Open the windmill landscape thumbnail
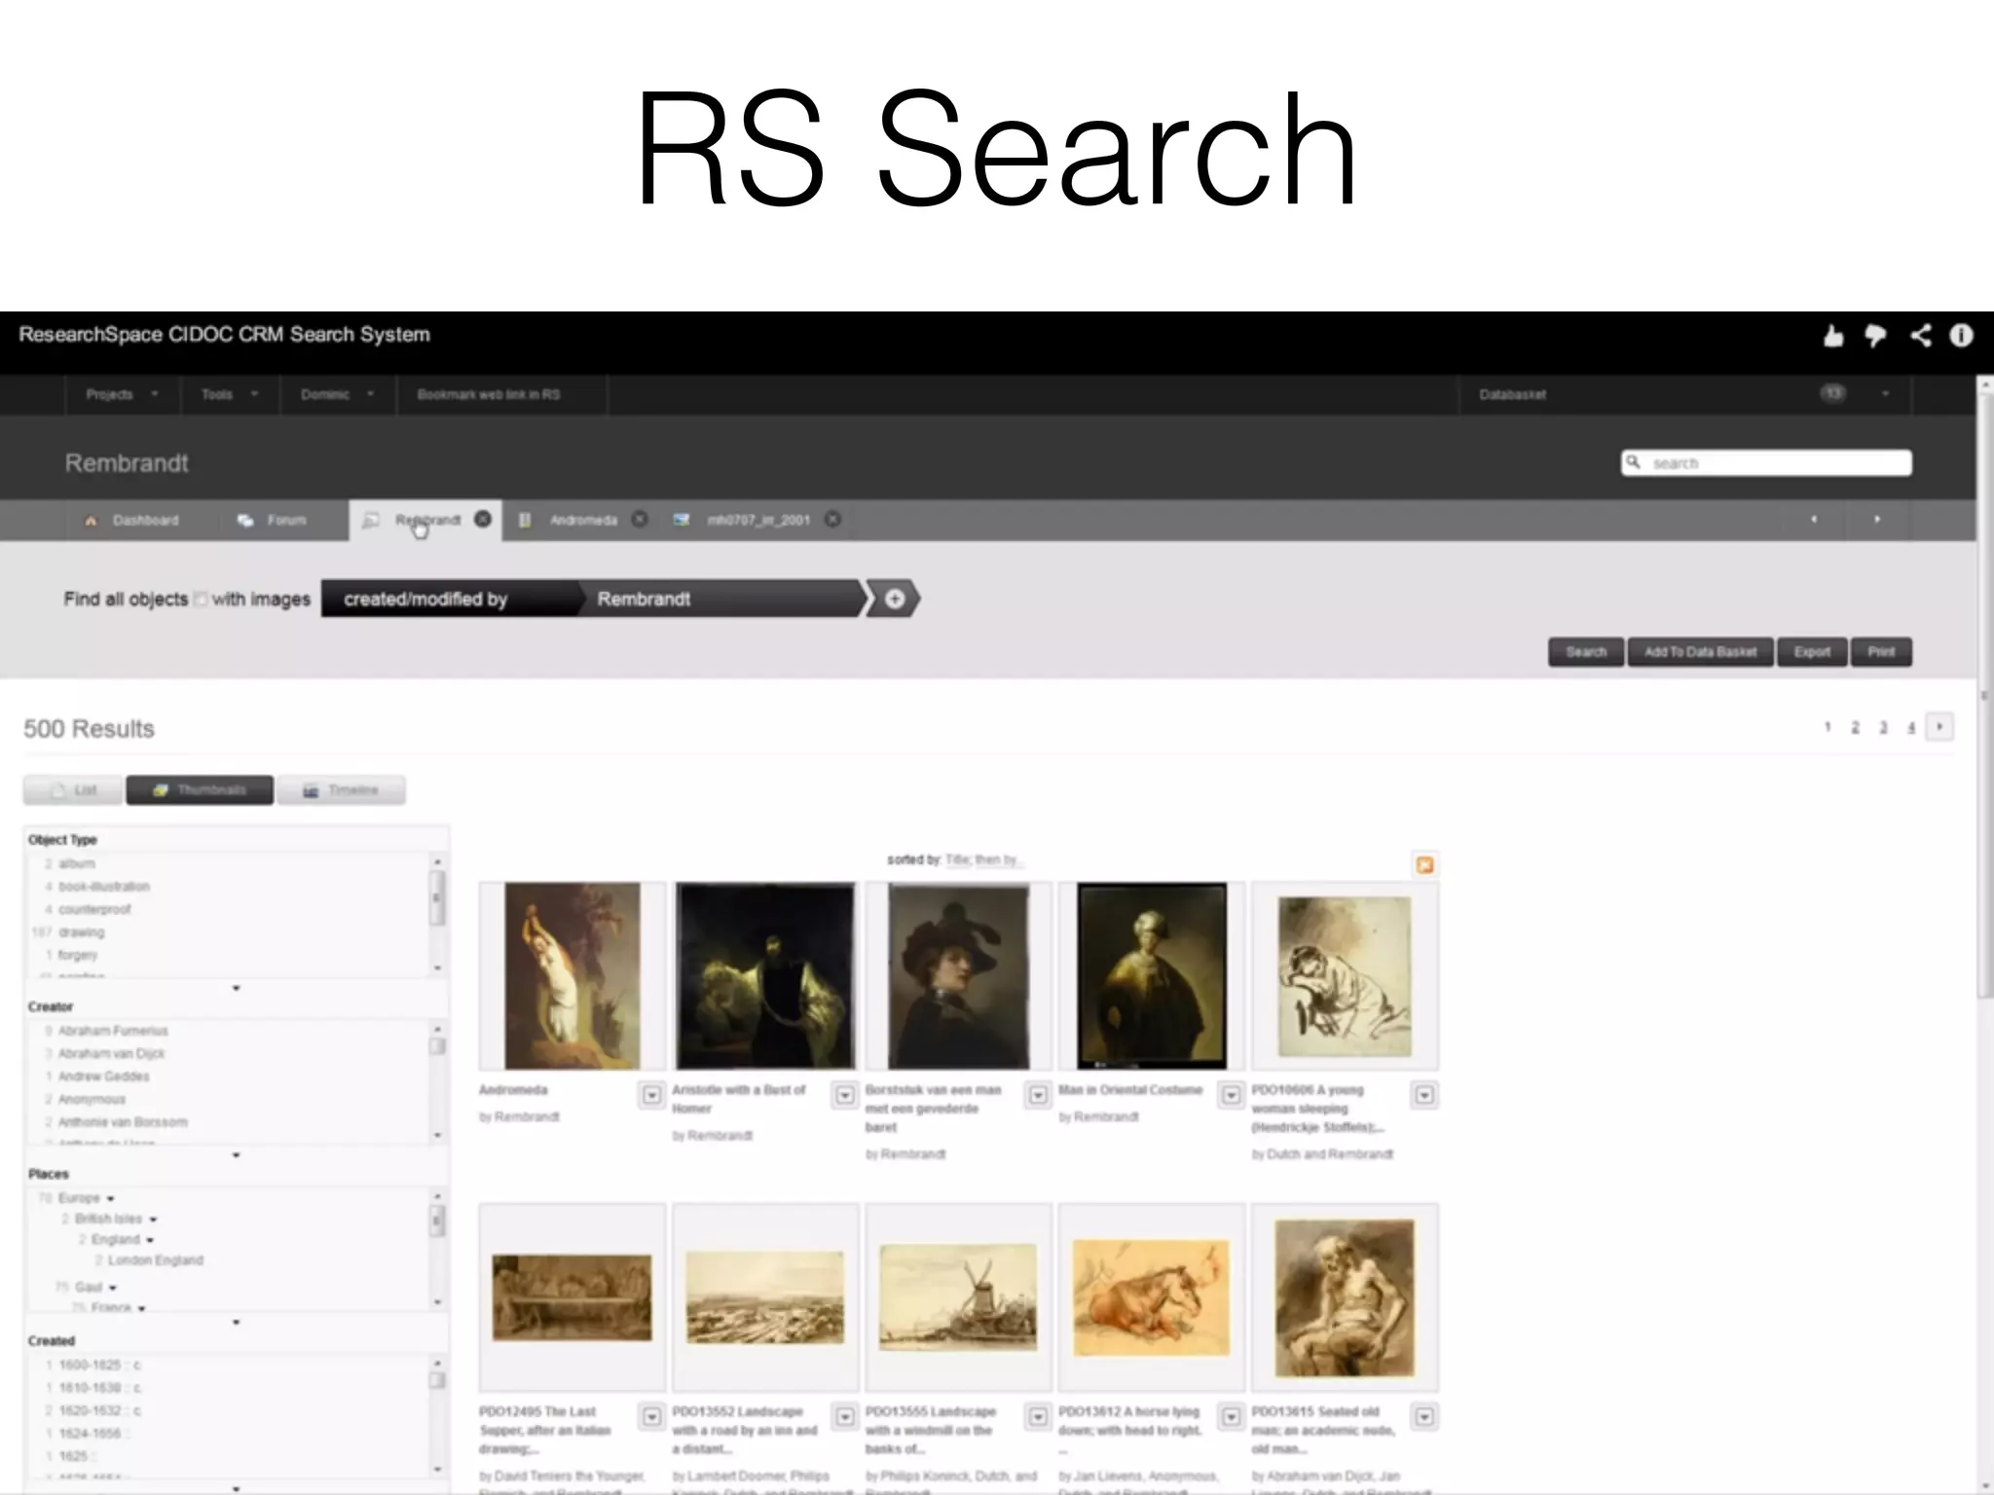 point(958,1297)
